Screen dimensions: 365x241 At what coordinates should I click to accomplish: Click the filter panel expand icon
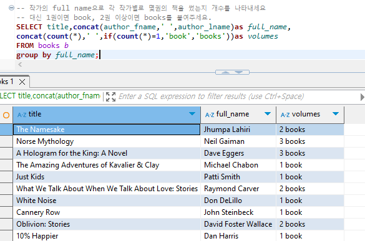pyautogui.click(x=110, y=97)
